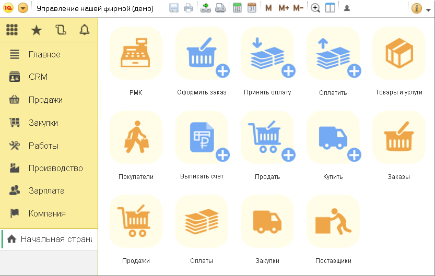
Task: Open Принять оплату money icon
Action: point(267,54)
